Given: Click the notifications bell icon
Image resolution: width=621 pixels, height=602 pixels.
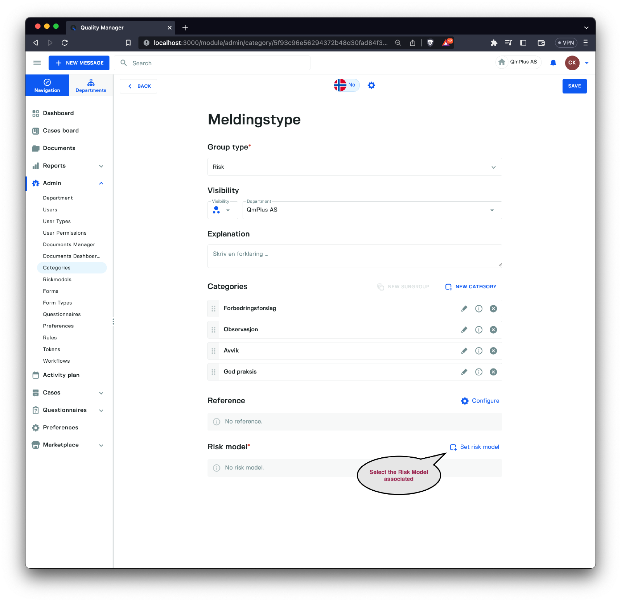Looking at the screenshot, I should [553, 63].
